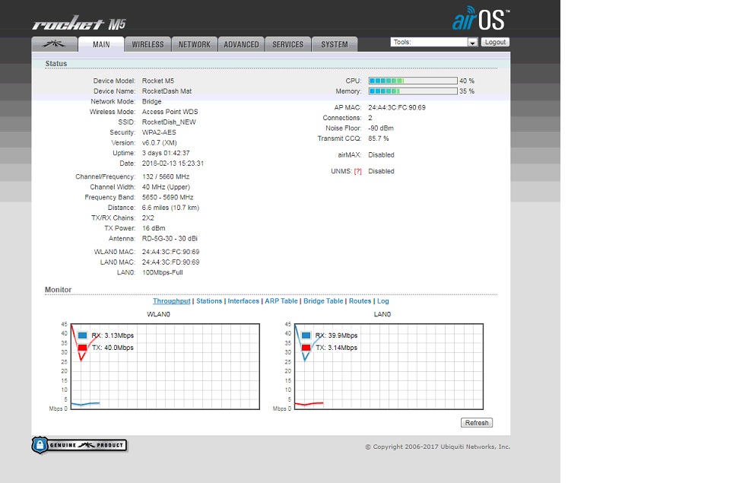This screenshot has height=483, width=730.
Task: Click the LAN0 TX red legend swatch
Action: coord(306,348)
